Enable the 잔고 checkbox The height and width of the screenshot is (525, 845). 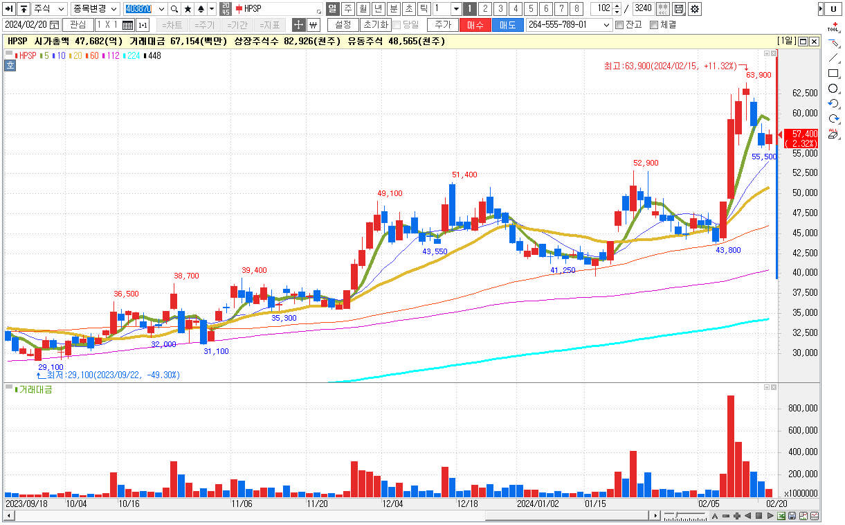coord(619,25)
